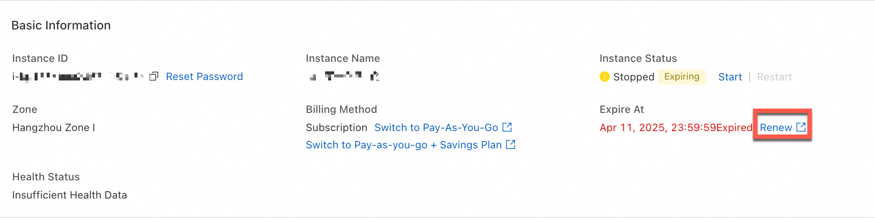Click the Insufficient Health Data status text

70,195
